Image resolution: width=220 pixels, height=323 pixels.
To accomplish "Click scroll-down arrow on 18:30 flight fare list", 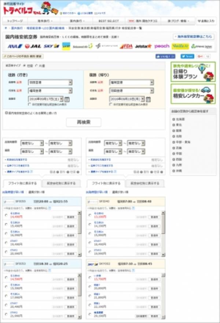I will [x=80, y=317].
